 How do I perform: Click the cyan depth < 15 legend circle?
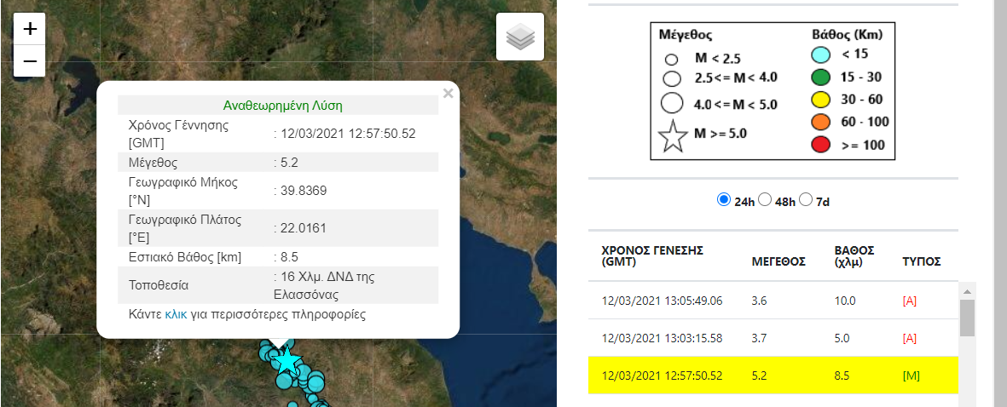click(821, 55)
